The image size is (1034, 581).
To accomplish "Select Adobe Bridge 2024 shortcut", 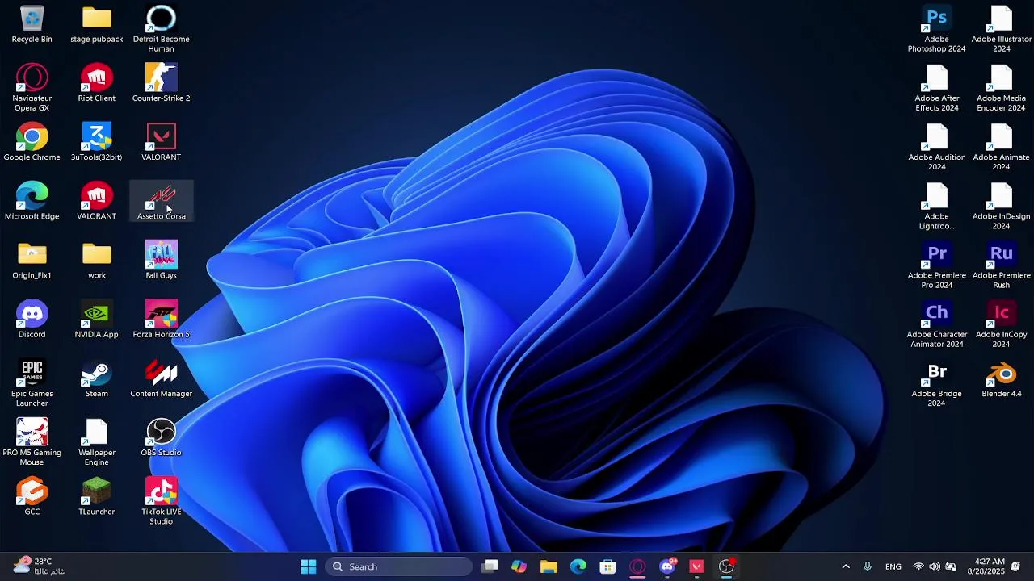I will 936,382.
